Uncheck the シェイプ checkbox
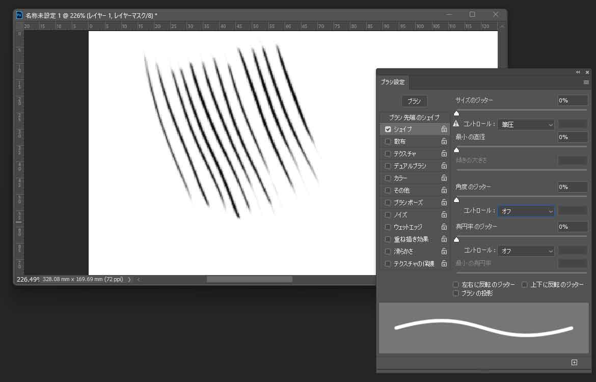596x382 pixels. pos(388,129)
